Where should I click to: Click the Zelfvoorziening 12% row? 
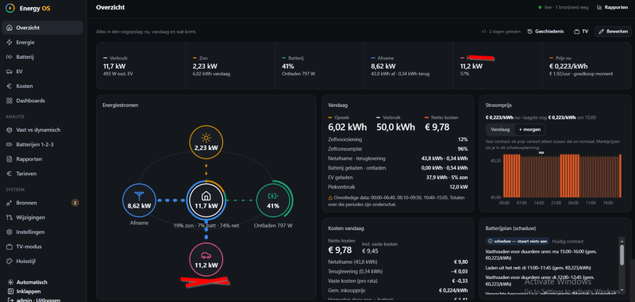point(398,140)
